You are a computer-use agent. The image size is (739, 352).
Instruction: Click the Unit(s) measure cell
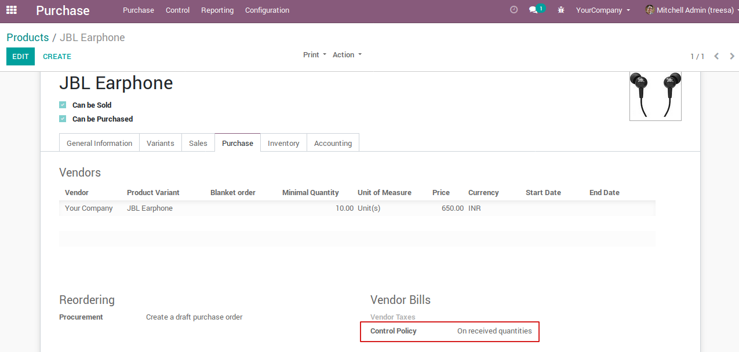369,208
